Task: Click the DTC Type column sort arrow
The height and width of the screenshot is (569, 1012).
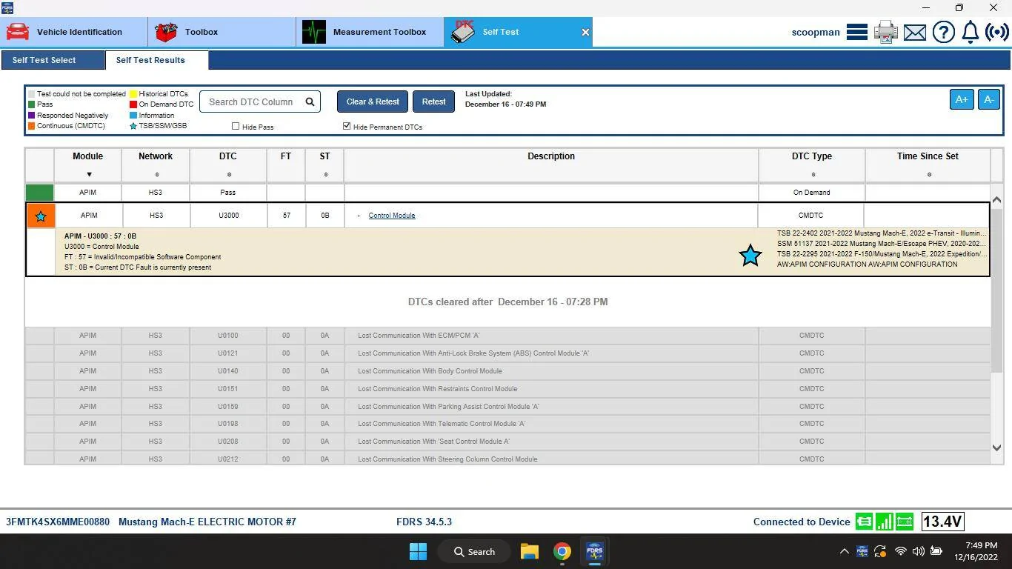Action: click(813, 175)
